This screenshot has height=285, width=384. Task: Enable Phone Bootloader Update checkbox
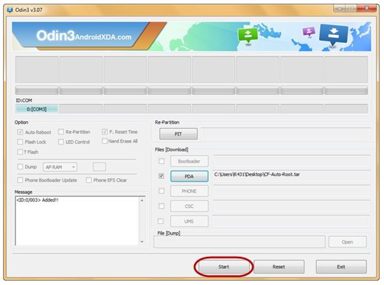coord(20,180)
